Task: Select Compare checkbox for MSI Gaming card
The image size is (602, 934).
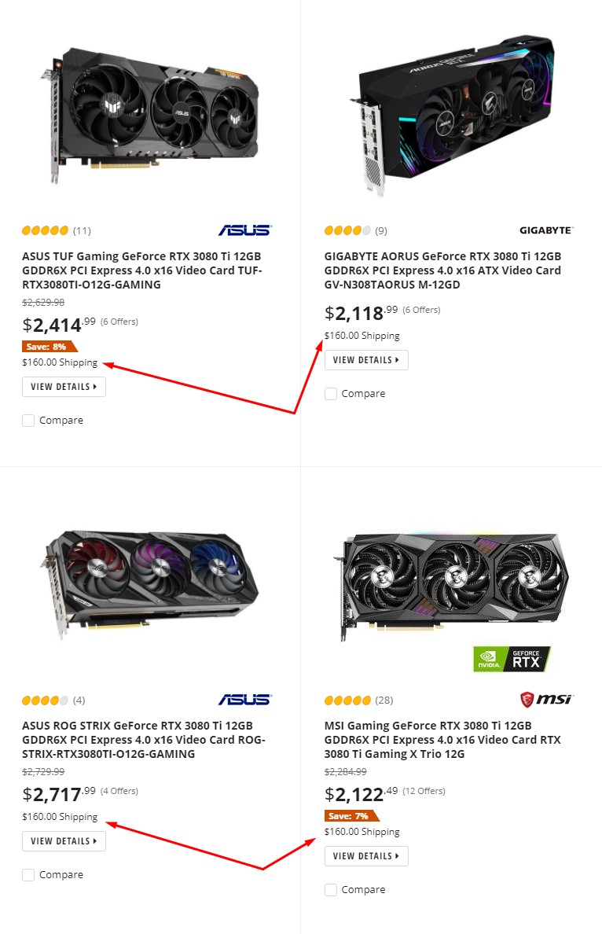Action: tap(331, 890)
